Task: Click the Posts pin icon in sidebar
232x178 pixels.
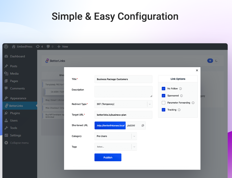Action: pos(6,66)
